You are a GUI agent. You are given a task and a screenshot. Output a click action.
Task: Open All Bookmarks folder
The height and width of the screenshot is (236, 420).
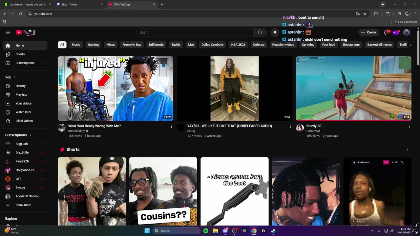coord(406,22)
